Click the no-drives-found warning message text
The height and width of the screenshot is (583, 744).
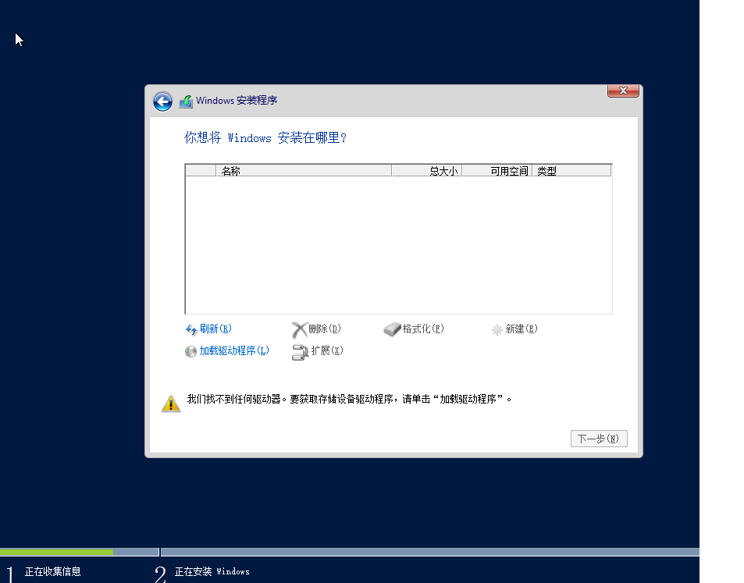tap(349, 399)
